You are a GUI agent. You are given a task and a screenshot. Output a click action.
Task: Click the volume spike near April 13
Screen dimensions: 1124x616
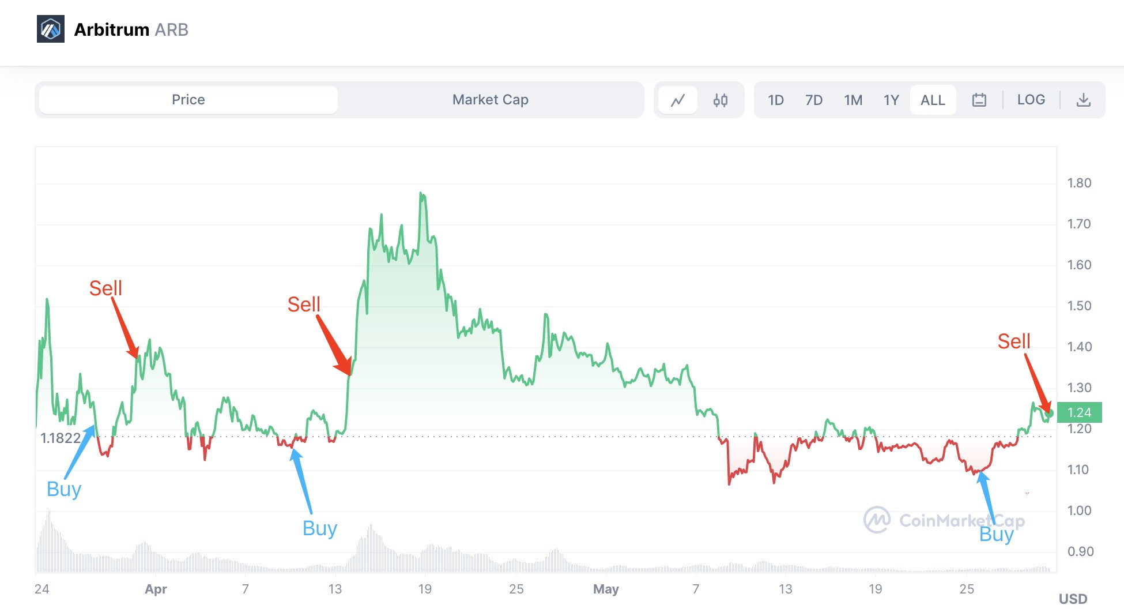(x=370, y=528)
